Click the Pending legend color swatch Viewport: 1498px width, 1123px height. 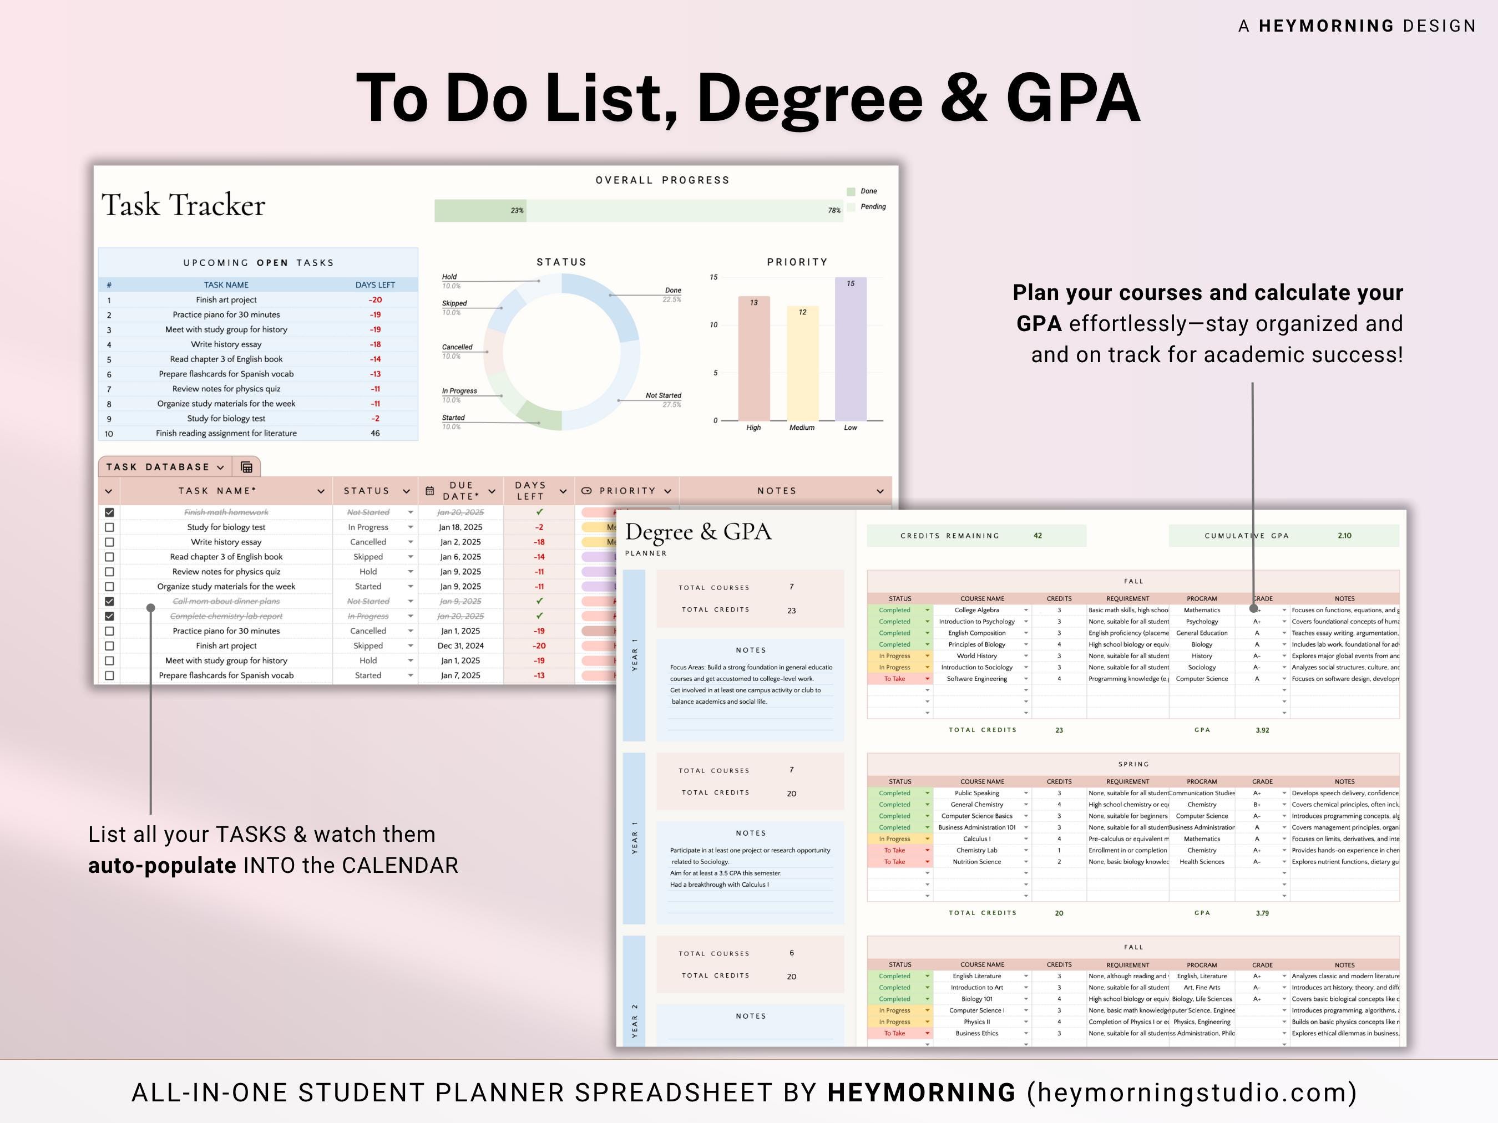coord(851,207)
